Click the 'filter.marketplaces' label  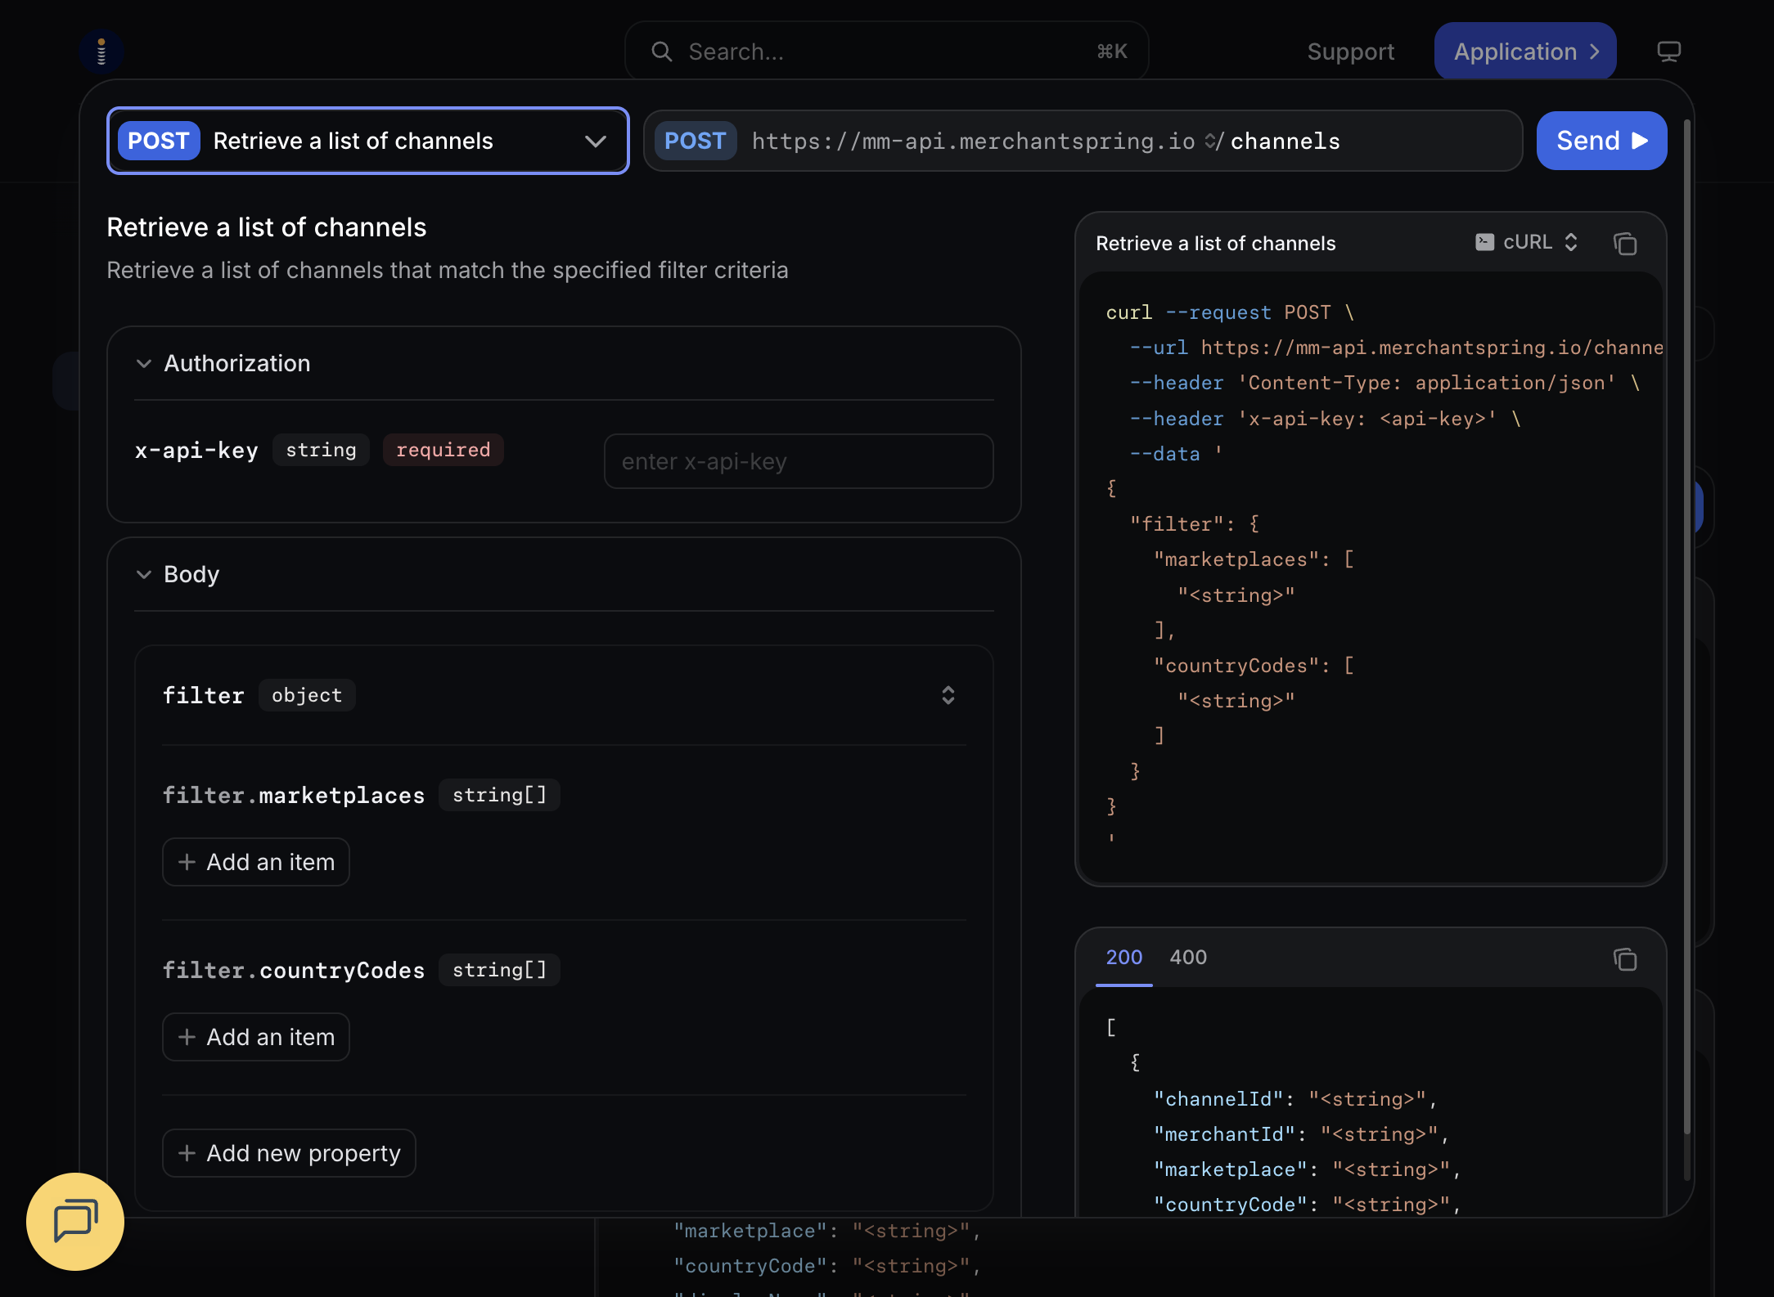pyautogui.click(x=294, y=795)
